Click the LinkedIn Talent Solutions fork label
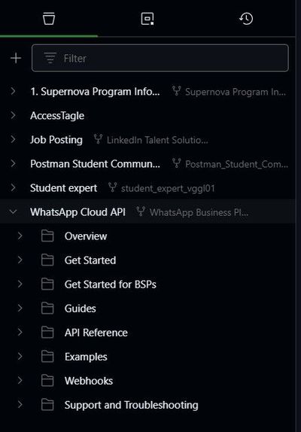This screenshot has width=301, height=432. click(x=157, y=140)
